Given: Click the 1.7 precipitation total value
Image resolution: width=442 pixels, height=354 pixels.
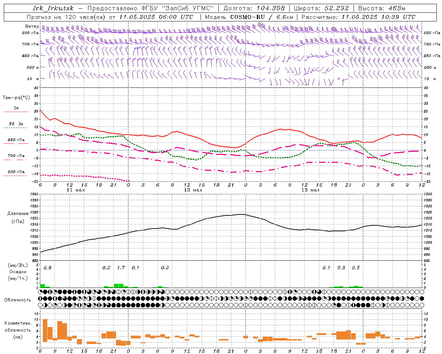Looking at the screenshot, I should [x=121, y=268].
